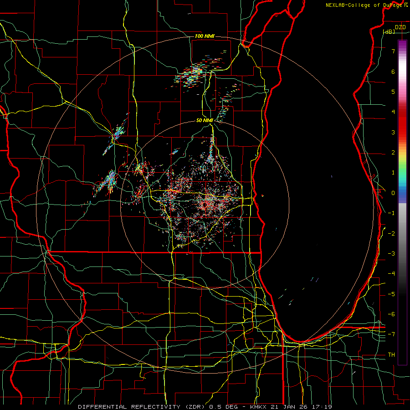
Task: Click the -6 value on the scale
Action: click(391, 314)
